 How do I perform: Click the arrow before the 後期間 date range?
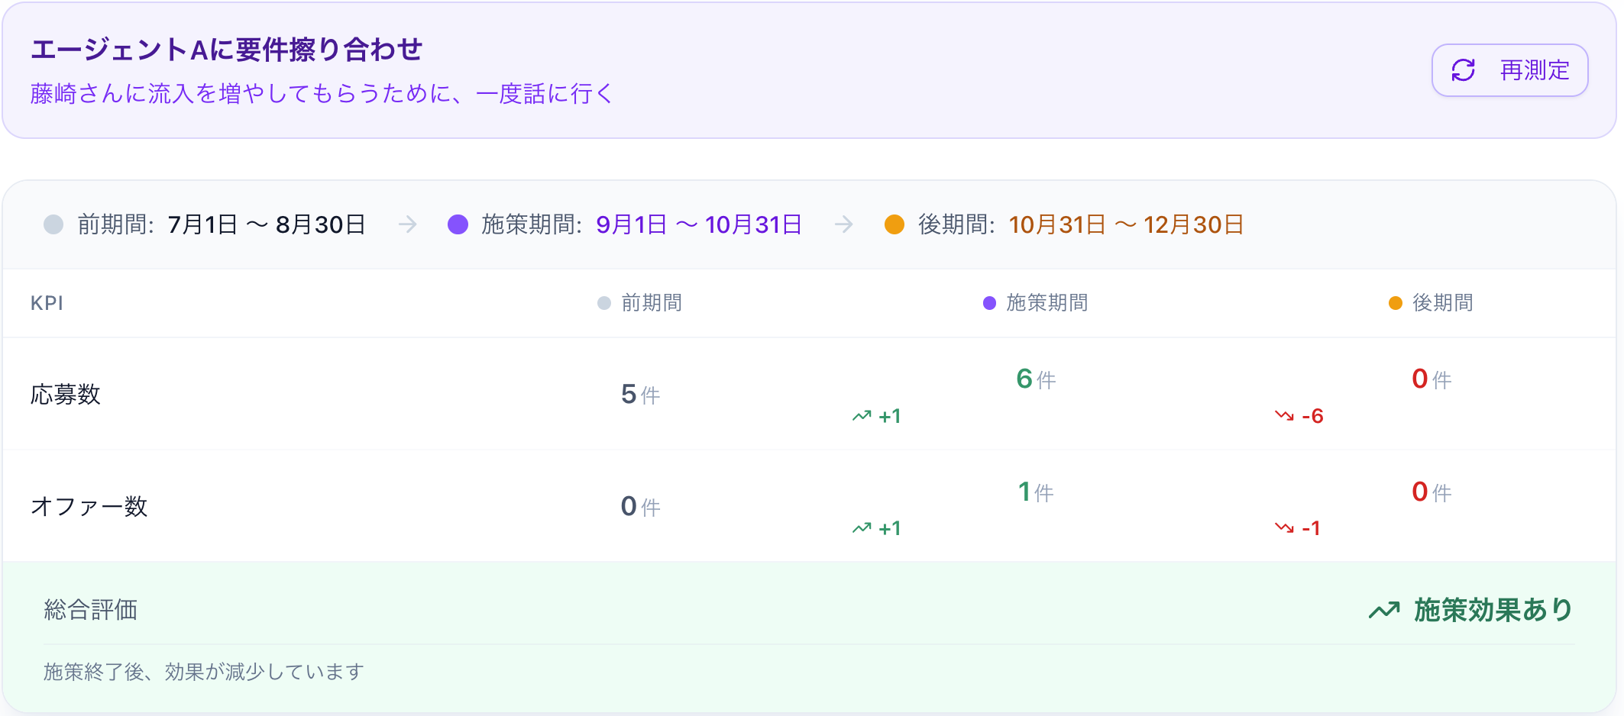[843, 224]
